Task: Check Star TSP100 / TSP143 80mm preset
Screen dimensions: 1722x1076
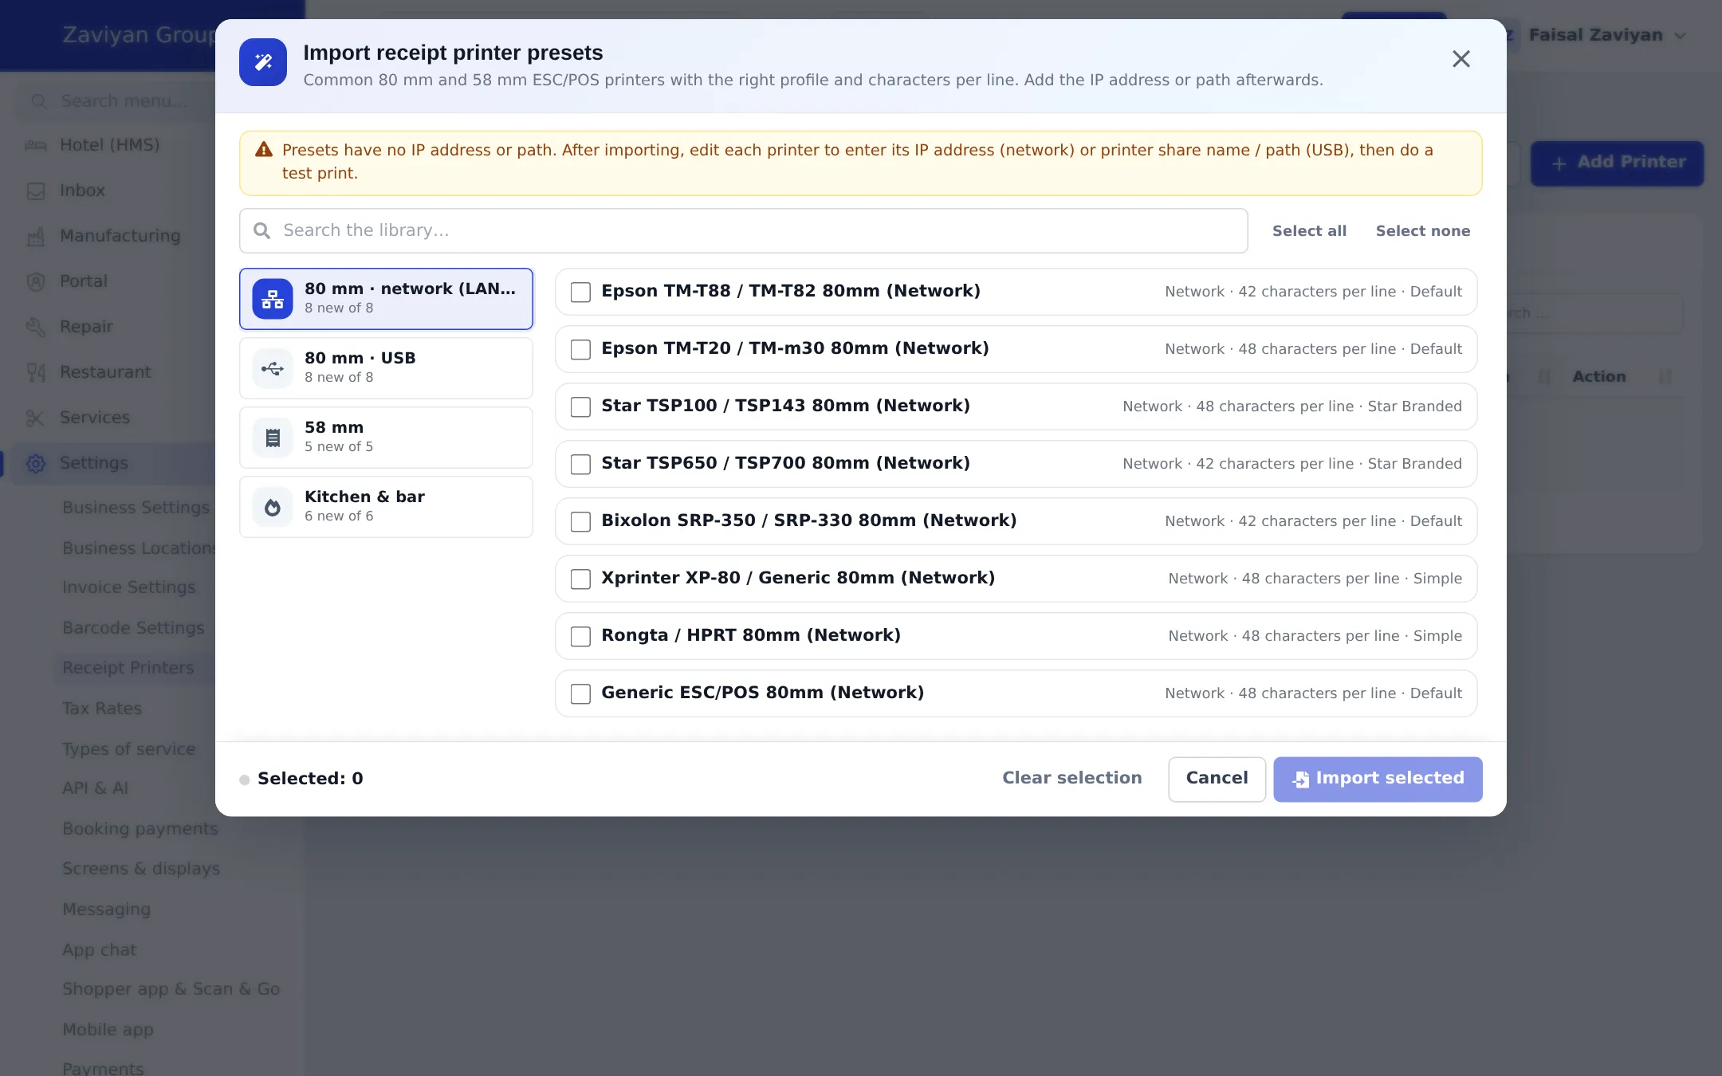Action: (580, 406)
